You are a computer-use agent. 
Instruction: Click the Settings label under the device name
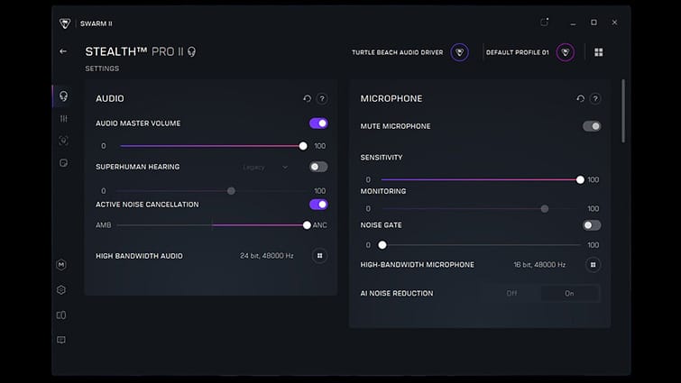pyautogui.click(x=102, y=68)
